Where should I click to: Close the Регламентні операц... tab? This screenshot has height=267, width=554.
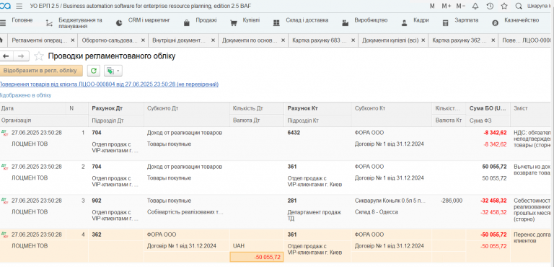pos(73,40)
